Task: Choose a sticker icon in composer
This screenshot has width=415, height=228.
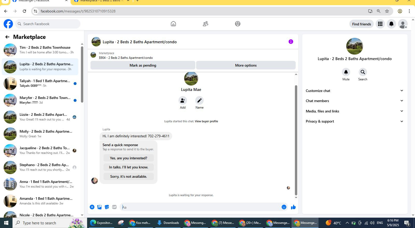Action: point(107,207)
